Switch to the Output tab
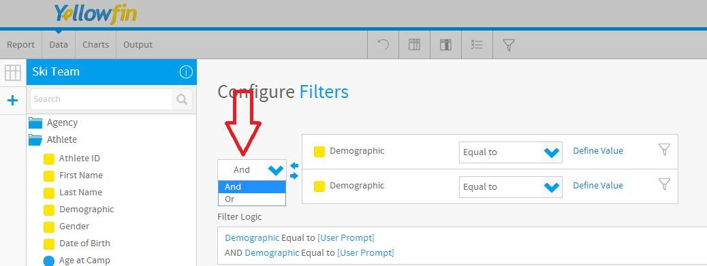 point(138,44)
